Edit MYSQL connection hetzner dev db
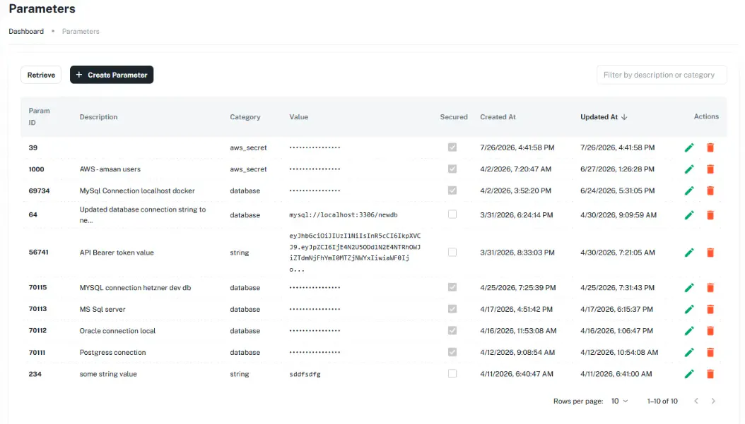 pos(689,287)
